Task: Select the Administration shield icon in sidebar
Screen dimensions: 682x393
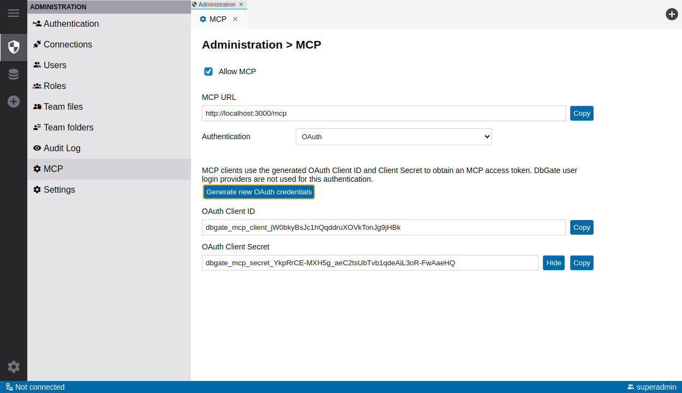Action: (14, 47)
